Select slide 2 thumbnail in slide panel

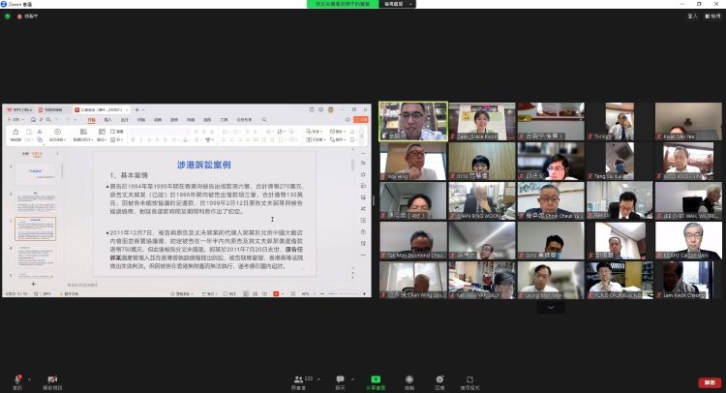(x=36, y=202)
